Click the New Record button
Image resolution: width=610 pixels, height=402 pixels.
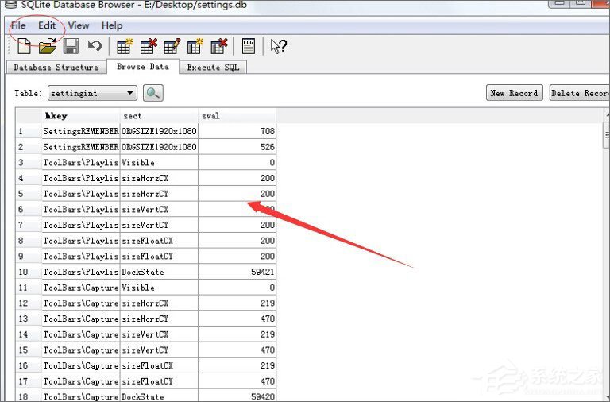click(514, 93)
